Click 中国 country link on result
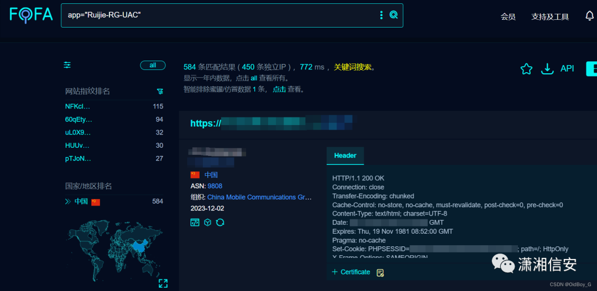This screenshot has width=597, height=291. pyautogui.click(x=211, y=175)
